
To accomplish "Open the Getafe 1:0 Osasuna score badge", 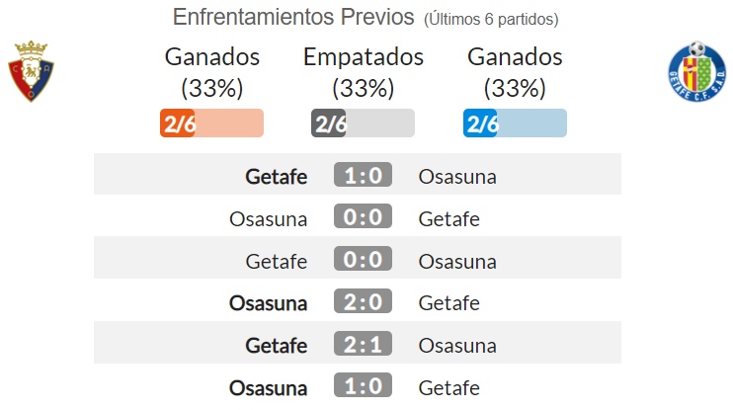I will tap(363, 175).
